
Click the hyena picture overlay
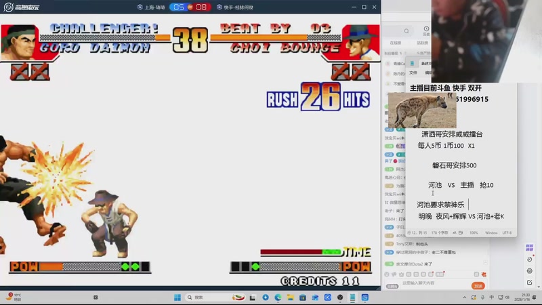coord(422,110)
